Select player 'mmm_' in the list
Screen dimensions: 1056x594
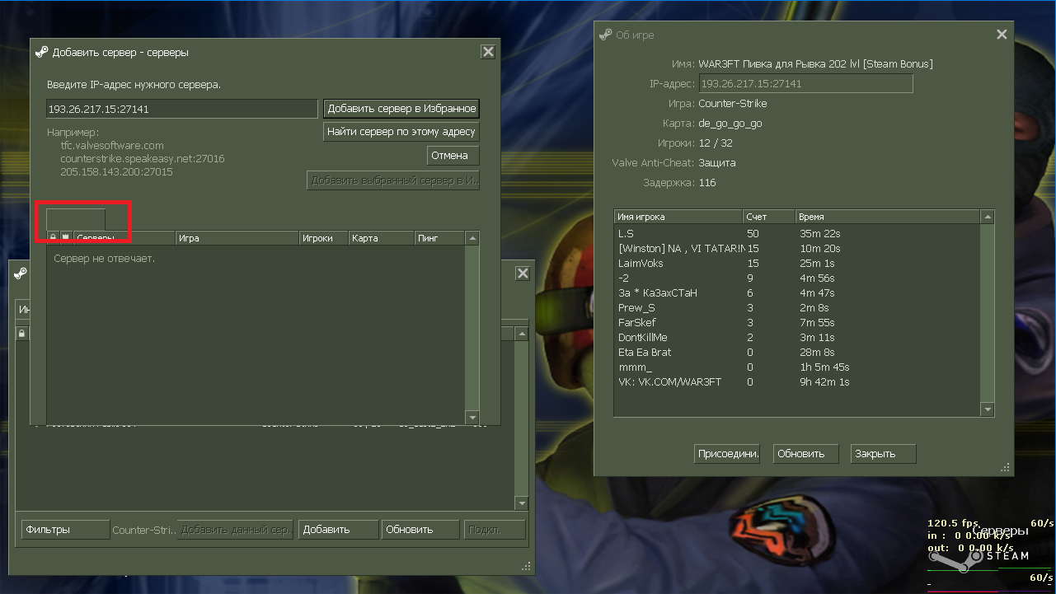tap(797, 367)
